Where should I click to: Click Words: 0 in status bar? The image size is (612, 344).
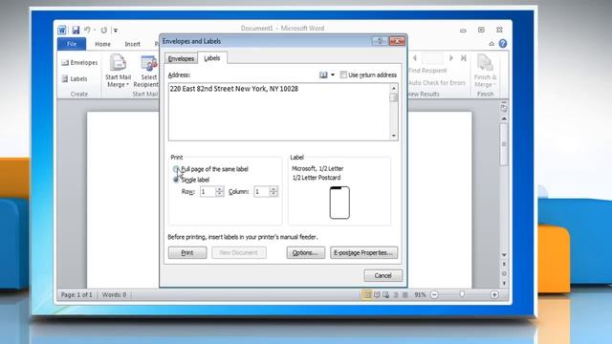(114, 295)
